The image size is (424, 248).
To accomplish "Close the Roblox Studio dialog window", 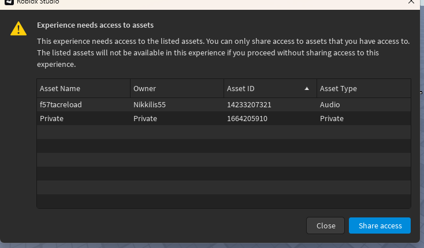I will tap(411, 2).
